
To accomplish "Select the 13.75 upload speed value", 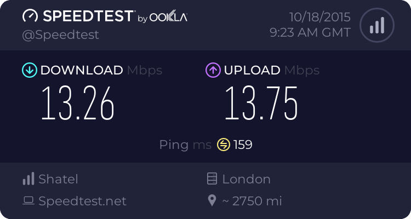I will 261,103.
